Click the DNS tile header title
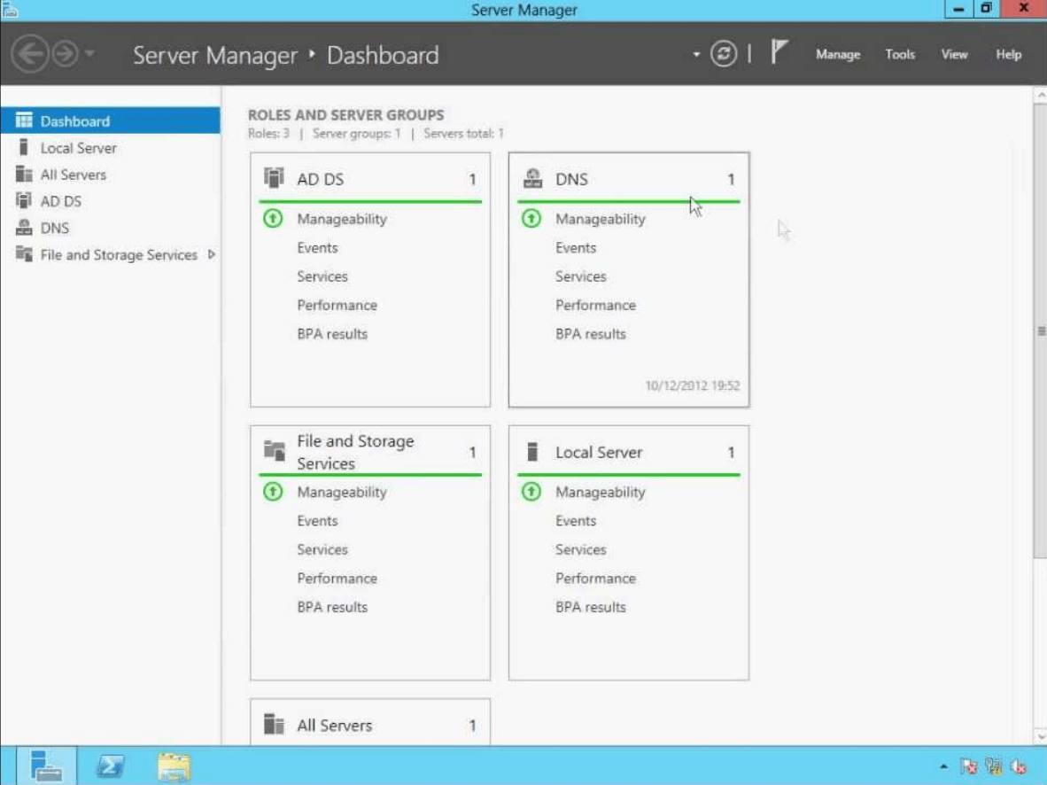The image size is (1047, 785). click(x=571, y=179)
